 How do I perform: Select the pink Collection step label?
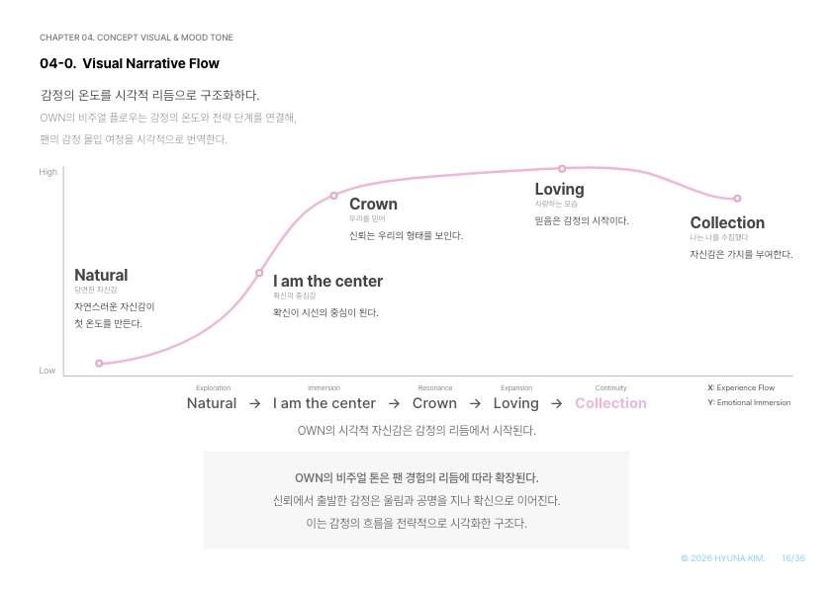click(611, 403)
